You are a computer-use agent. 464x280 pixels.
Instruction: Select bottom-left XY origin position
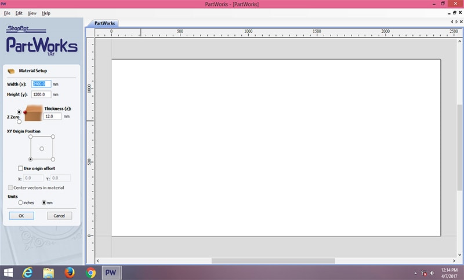click(x=31, y=159)
